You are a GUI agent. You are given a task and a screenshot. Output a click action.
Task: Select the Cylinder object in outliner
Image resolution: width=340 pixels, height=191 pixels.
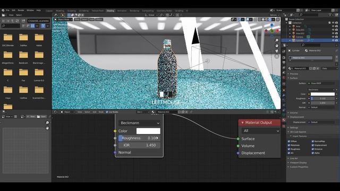tap(300, 40)
